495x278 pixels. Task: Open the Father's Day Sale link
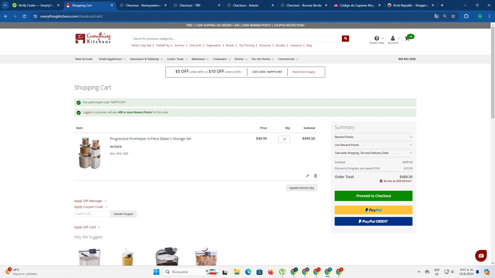pos(141,45)
